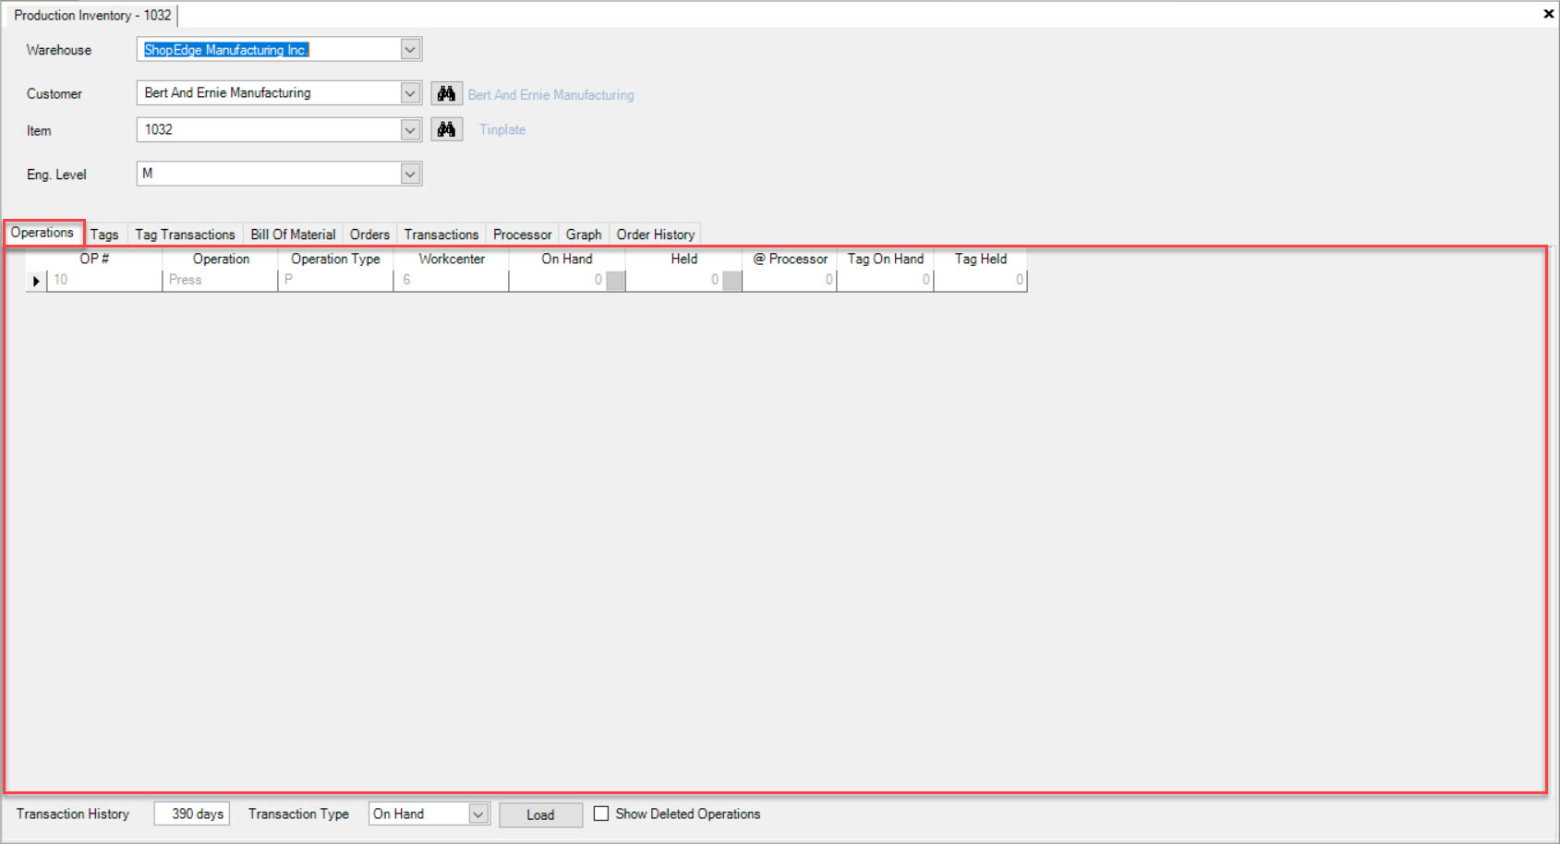Image resolution: width=1560 pixels, height=844 pixels.
Task: Expand the Item dropdown list
Action: click(x=410, y=129)
